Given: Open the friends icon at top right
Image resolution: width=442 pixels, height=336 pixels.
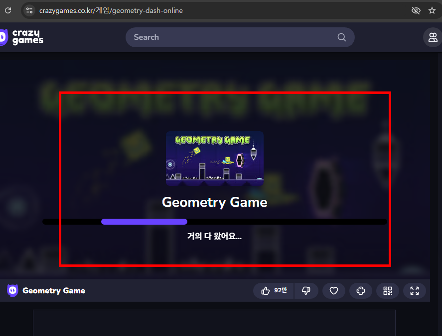Looking at the screenshot, I should point(433,37).
